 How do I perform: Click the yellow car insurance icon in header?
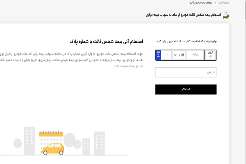(x=225, y=16)
